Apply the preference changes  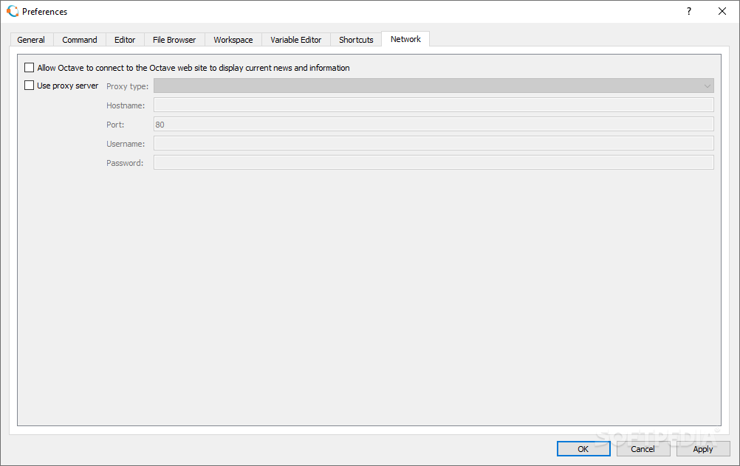coord(703,449)
